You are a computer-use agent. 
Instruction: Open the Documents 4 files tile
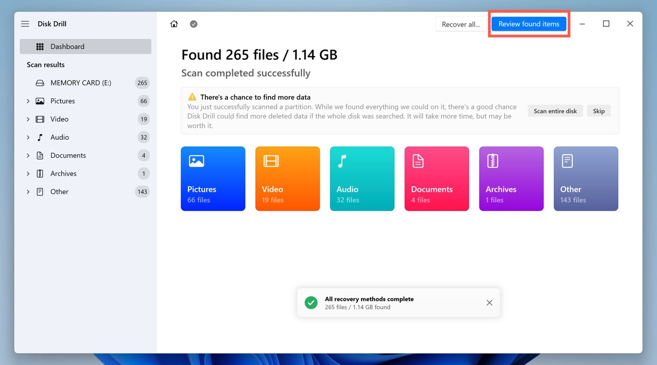tap(437, 178)
